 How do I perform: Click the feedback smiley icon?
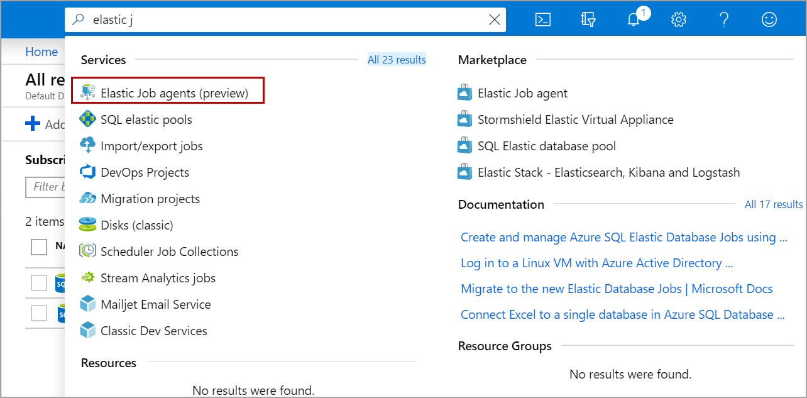pos(769,19)
